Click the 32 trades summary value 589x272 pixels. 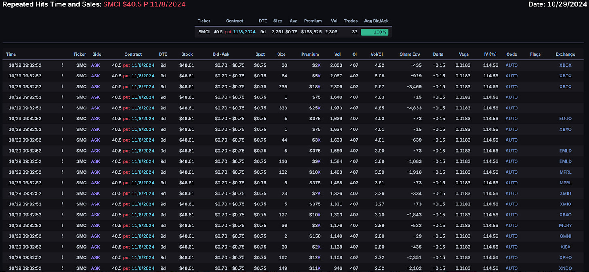coord(355,32)
